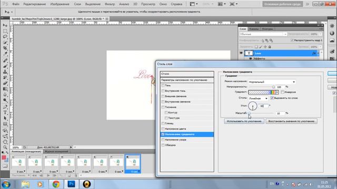337x189 pixels.
Task: Click the Масштаб scale slider handle
Action: click(x=249, y=113)
